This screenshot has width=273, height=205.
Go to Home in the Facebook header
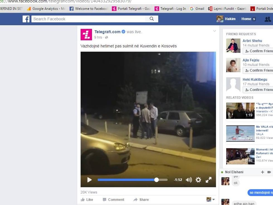coord(246,19)
